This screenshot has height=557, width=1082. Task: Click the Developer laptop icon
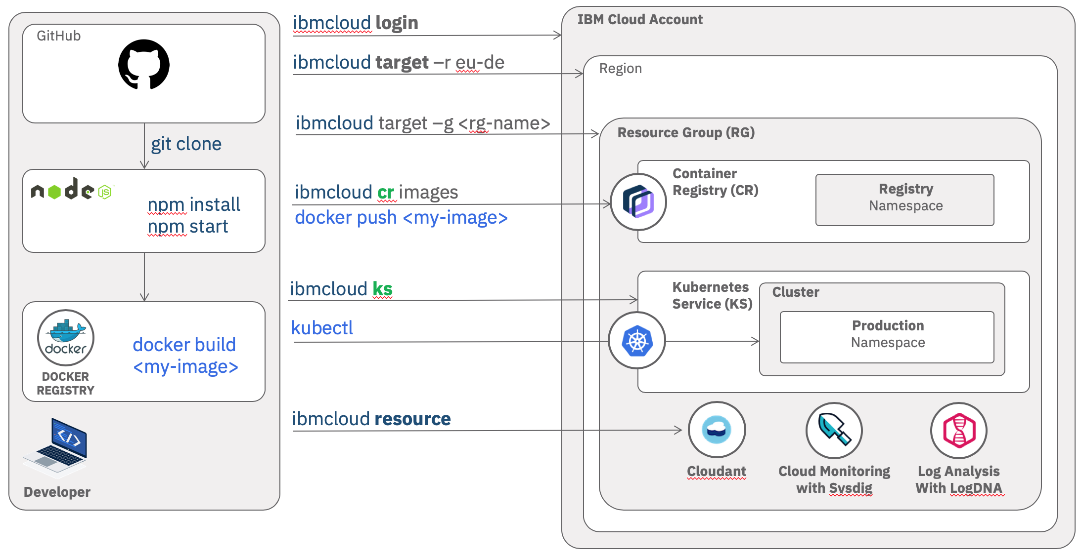click(x=55, y=447)
